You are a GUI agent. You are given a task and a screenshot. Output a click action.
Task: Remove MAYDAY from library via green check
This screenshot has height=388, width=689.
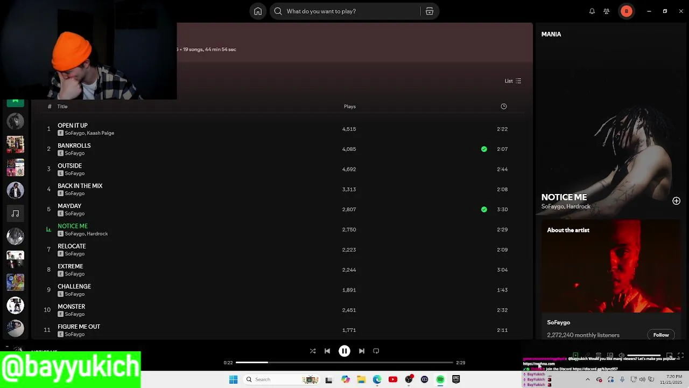[484, 210]
